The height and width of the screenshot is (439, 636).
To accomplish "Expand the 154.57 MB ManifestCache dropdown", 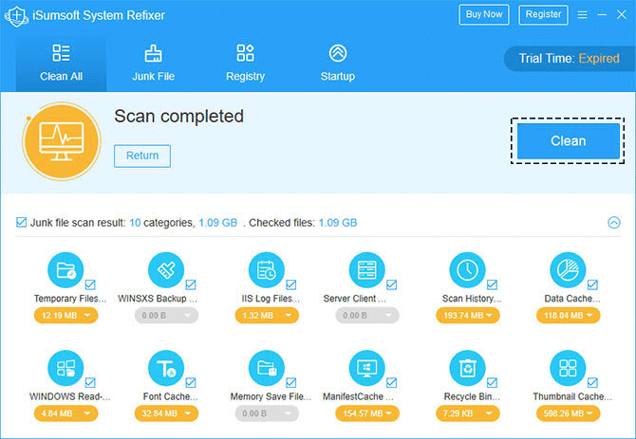I will (367, 413).
